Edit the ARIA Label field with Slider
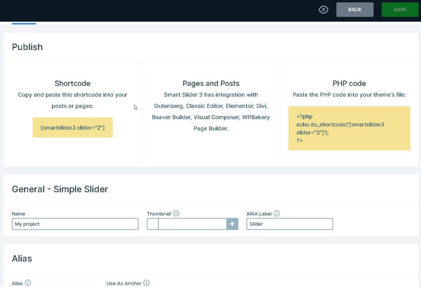 pos(289,224)
